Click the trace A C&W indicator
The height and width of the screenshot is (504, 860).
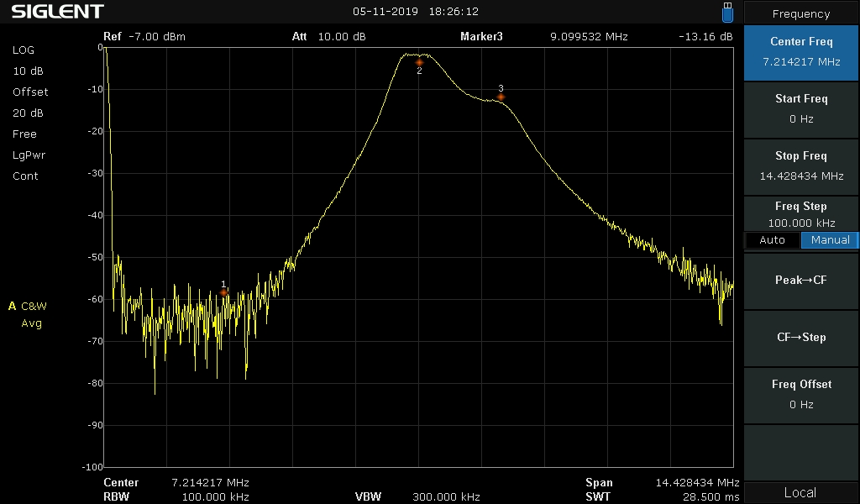28,306
